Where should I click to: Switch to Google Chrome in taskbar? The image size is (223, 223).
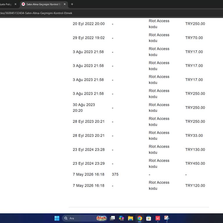pos(139,218)
